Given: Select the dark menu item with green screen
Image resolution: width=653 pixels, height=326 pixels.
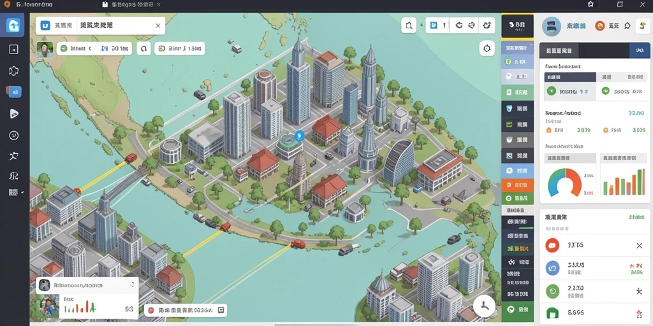Looking at the screenshot, I should [517, 124].
